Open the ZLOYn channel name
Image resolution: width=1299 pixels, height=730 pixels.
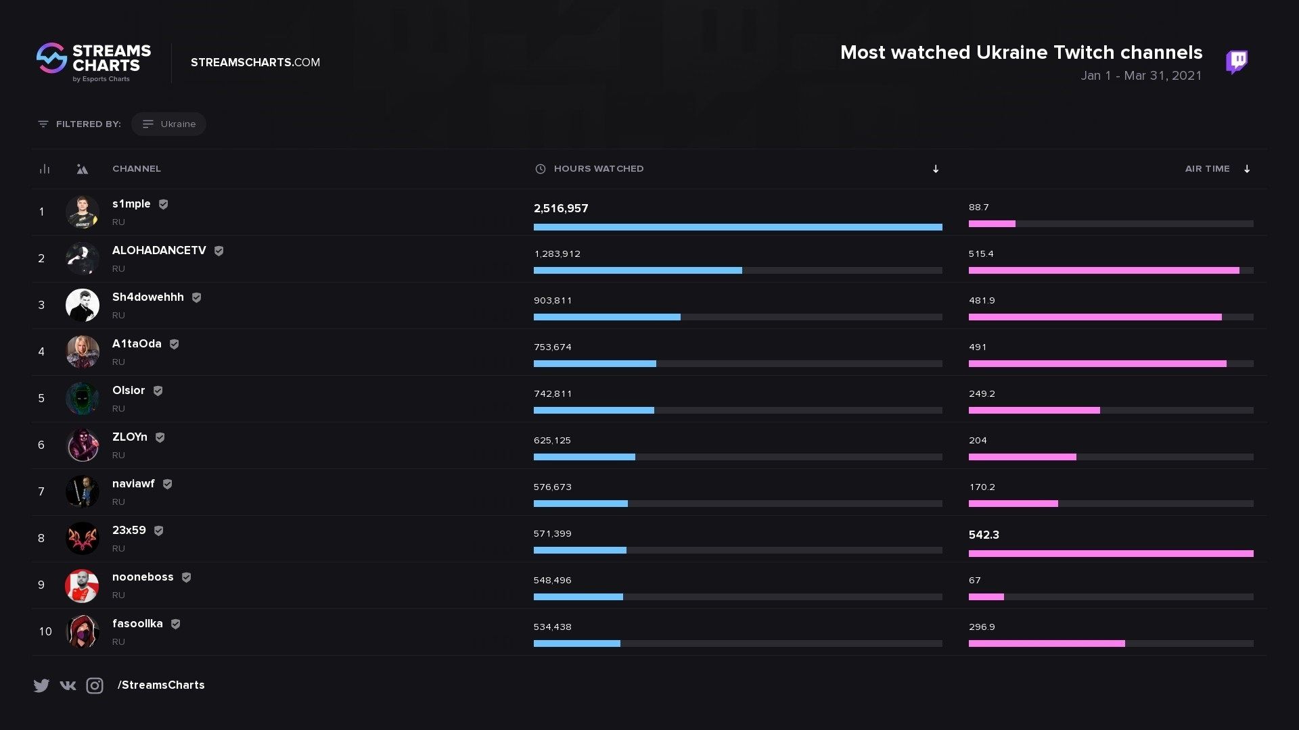tap(130, 437)
